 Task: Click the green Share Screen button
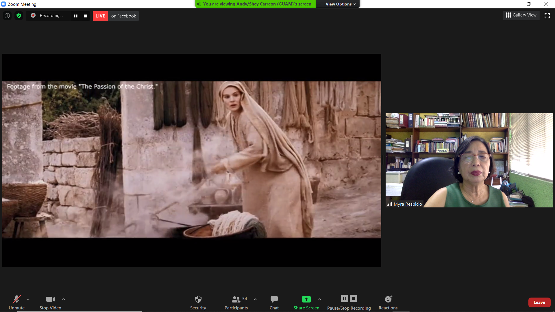click(x=306, y=302)
